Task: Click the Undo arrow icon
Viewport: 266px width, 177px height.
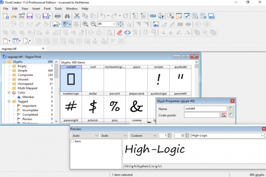Action: [x=103, y=16]
